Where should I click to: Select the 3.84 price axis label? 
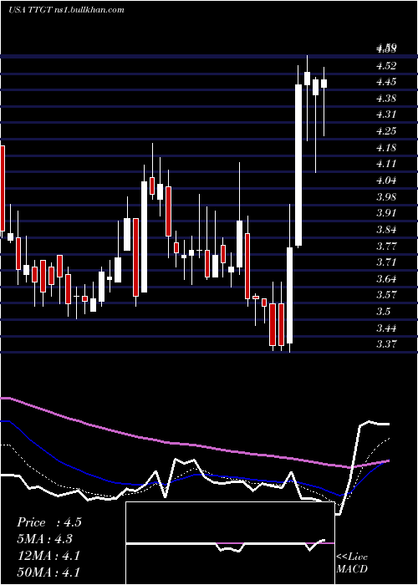pos(386,230)
